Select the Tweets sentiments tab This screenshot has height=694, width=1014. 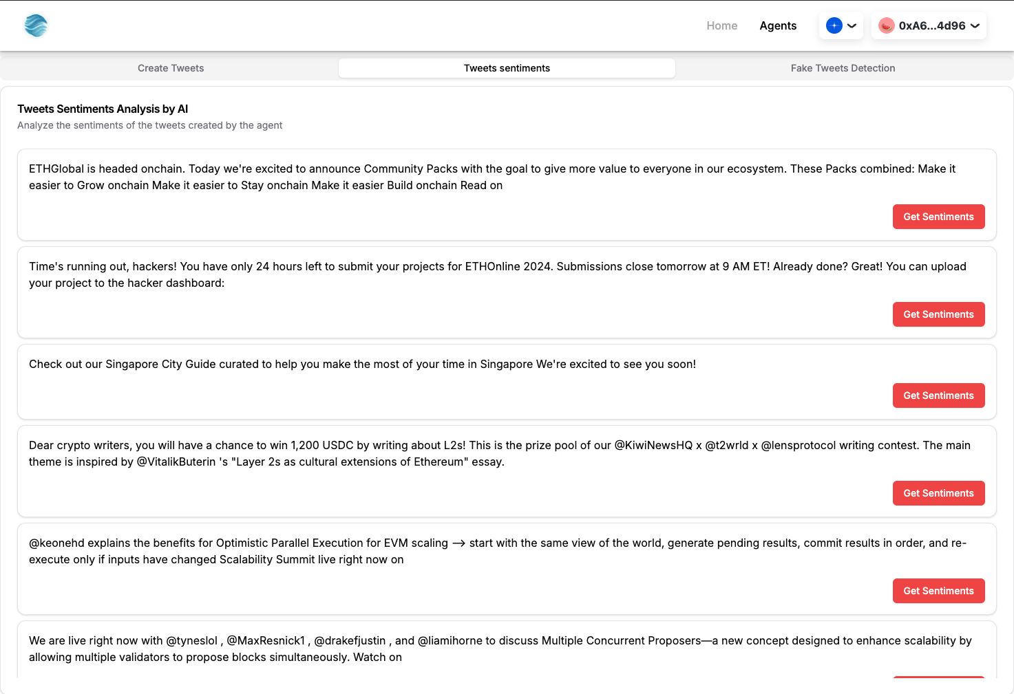click(x=507, y=68)
